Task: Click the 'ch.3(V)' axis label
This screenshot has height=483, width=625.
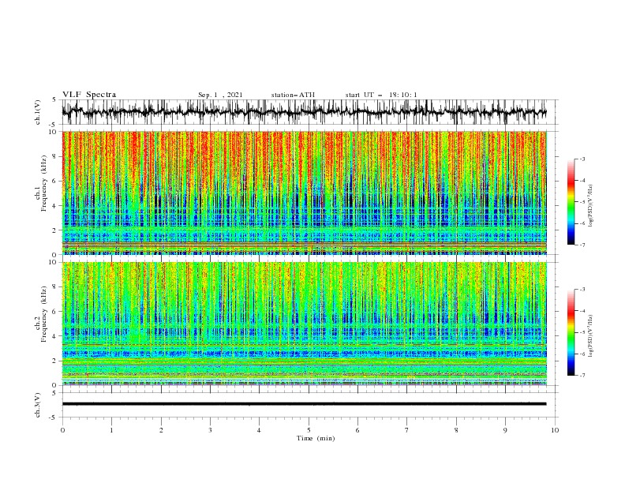Action: click(x=38, y=405)
